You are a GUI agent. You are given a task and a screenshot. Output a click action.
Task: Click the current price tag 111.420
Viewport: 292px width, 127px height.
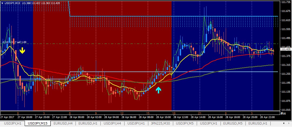[286, 49]
